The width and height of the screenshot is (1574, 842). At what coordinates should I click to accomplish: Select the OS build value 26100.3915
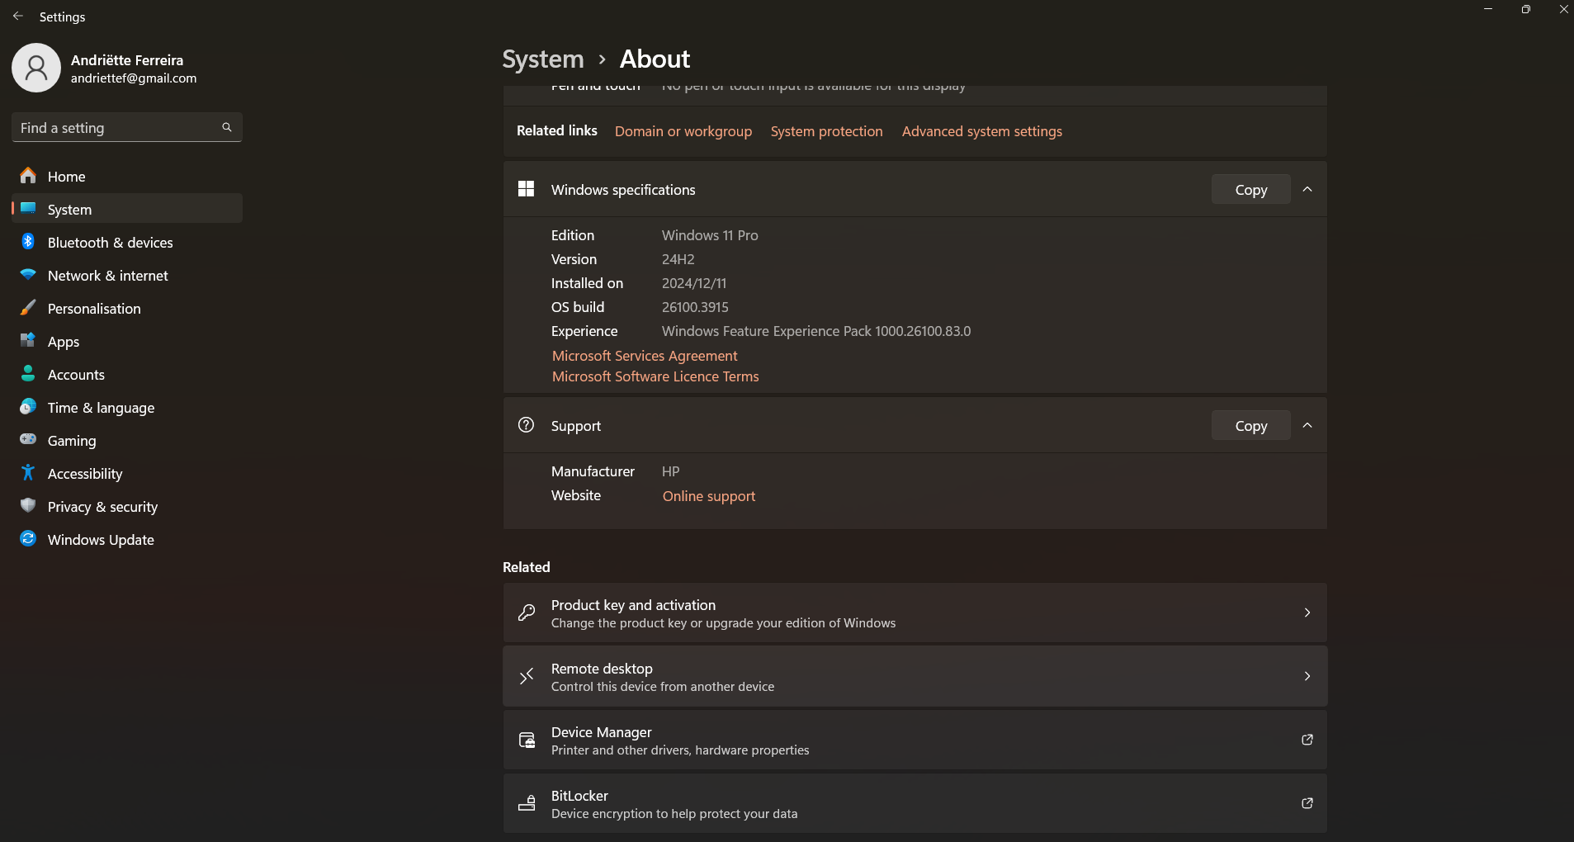[695, 307]
